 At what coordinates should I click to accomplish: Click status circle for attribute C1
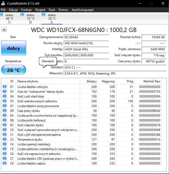click(5, 134)
